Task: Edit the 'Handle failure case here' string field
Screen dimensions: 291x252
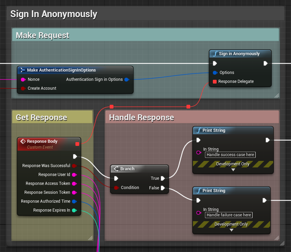Action: tap(229, 215)
